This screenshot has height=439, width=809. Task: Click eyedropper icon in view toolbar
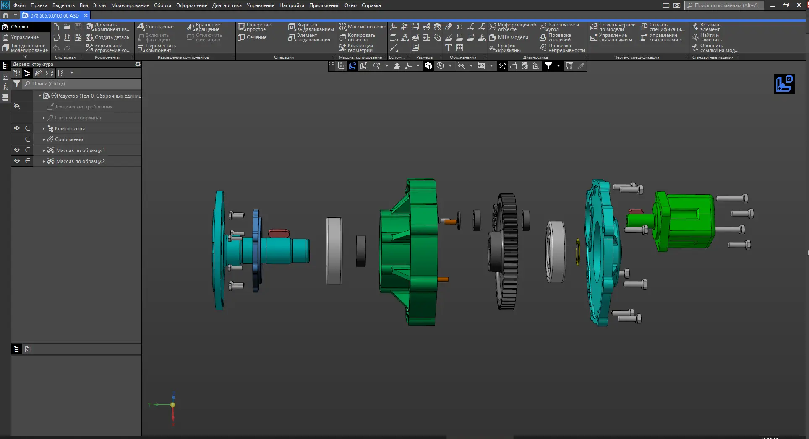pyautogui.click(x=581, y=66)
